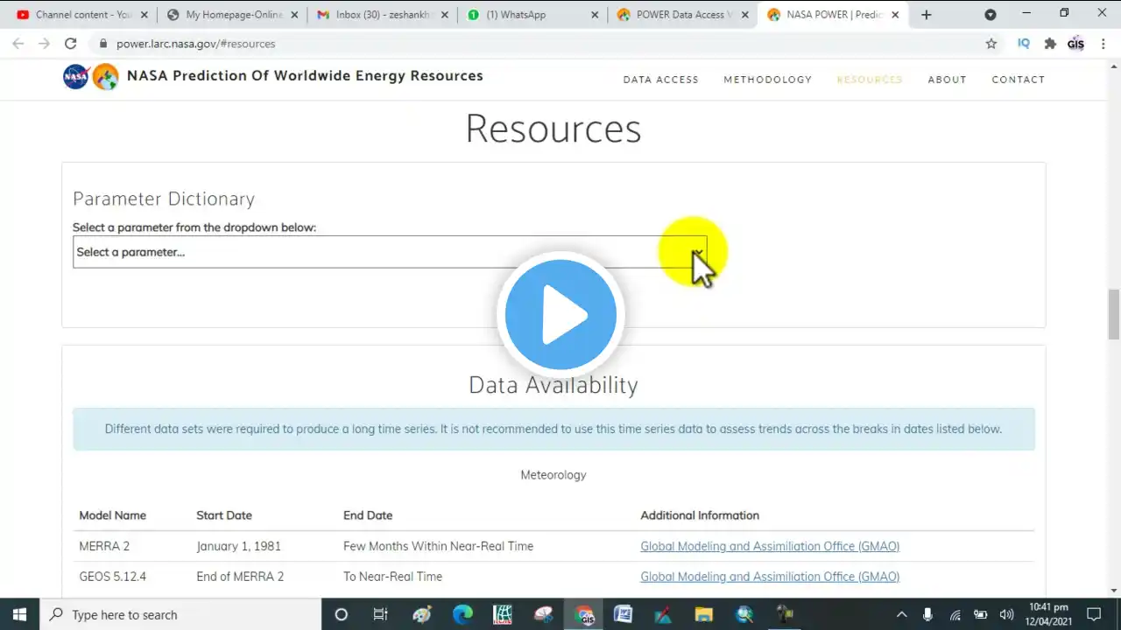Image resolution: width=1121 pixels, height=630 pixels.
Task: Click the address bar URL field
Action: tap(534, 44)
